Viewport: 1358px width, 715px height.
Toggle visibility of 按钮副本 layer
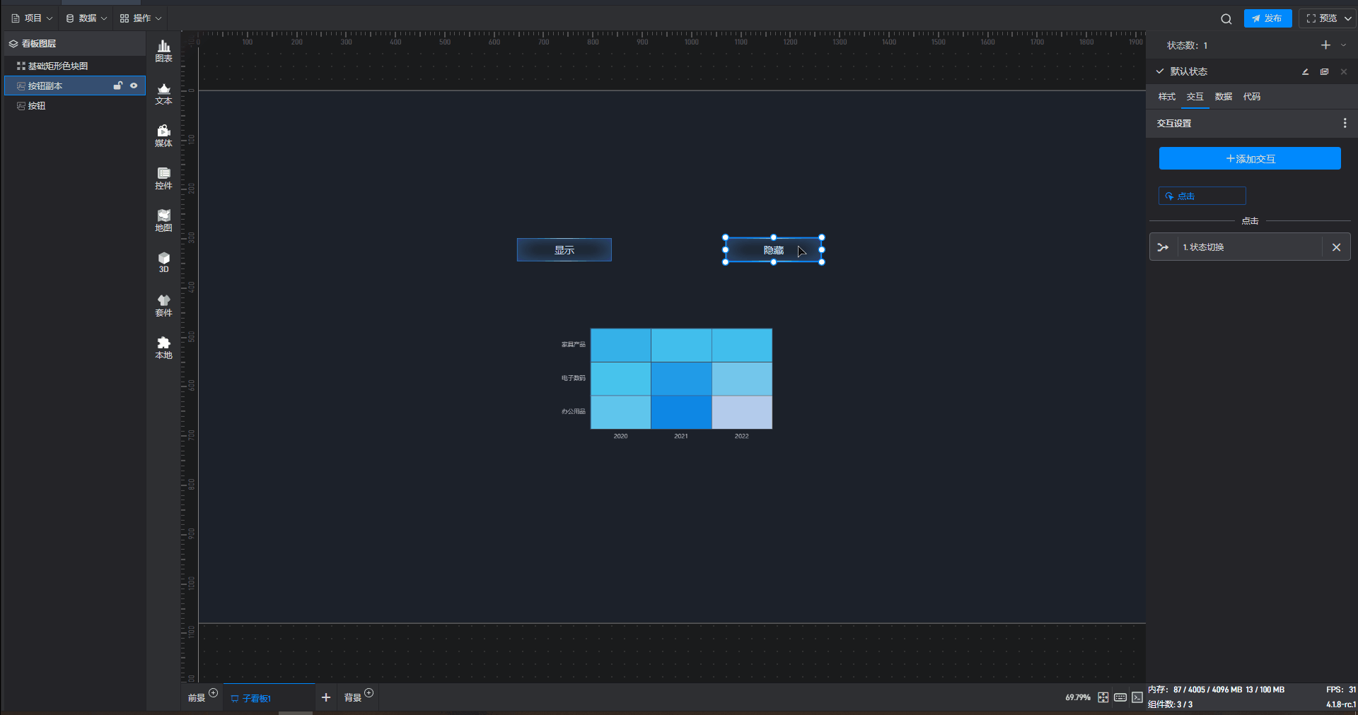pyautogui.click(x=134, y=85)
